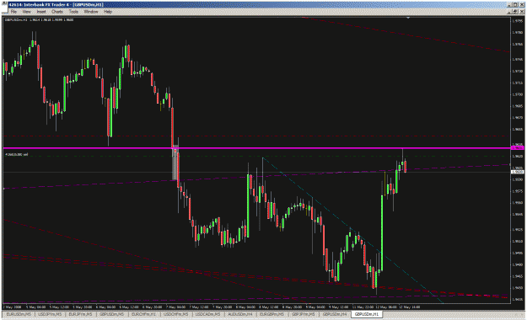Open the Window menu

pos(91,12)
